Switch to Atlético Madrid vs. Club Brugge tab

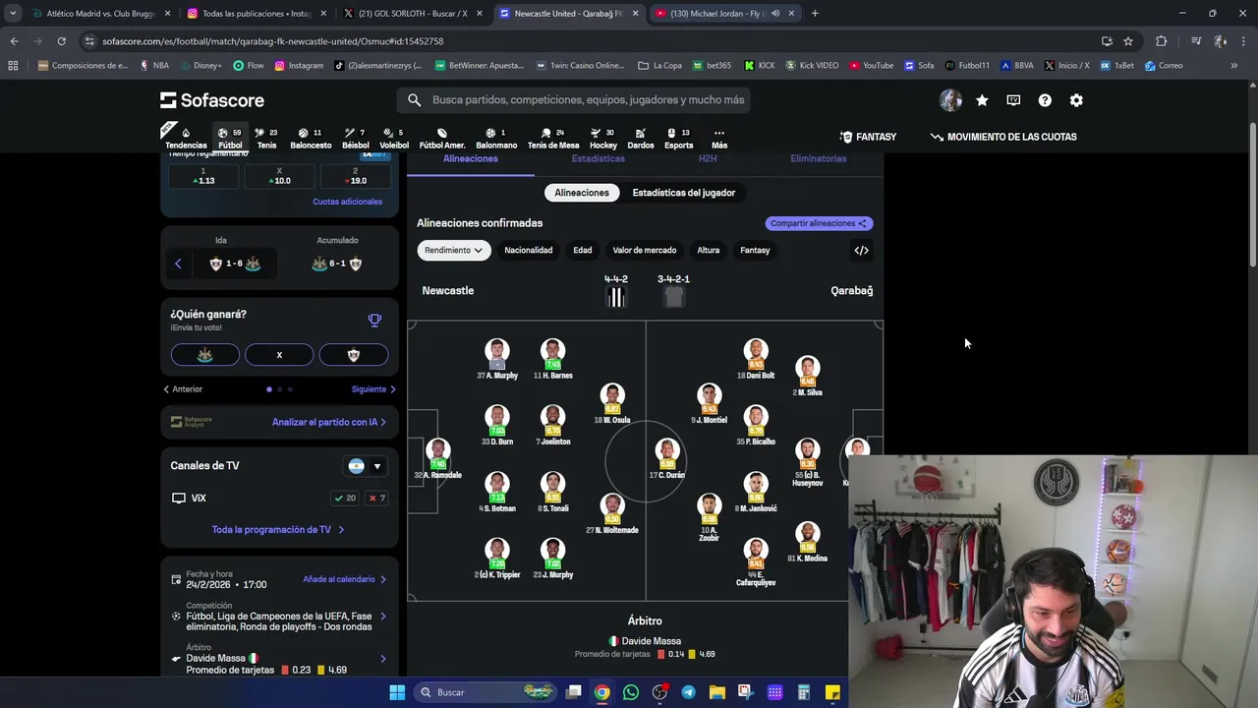coord(101,14)
